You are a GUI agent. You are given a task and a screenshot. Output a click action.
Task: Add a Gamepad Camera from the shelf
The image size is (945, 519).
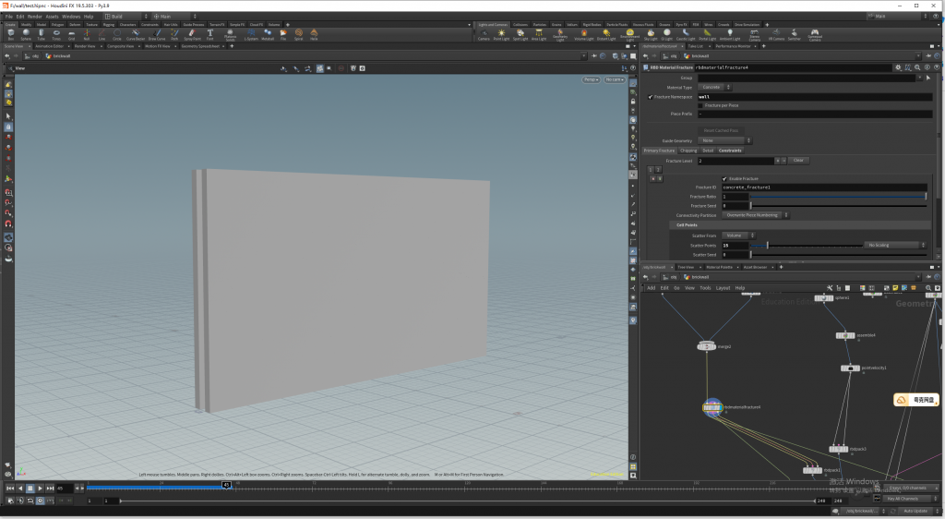click(815, 34)
